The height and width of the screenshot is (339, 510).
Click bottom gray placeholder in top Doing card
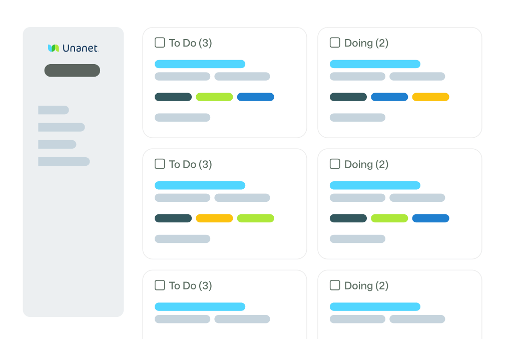(357, 118)
